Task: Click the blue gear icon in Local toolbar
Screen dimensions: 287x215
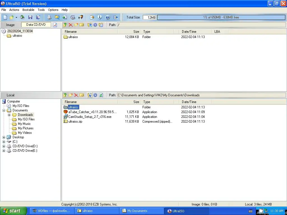Action: point(95,95)
